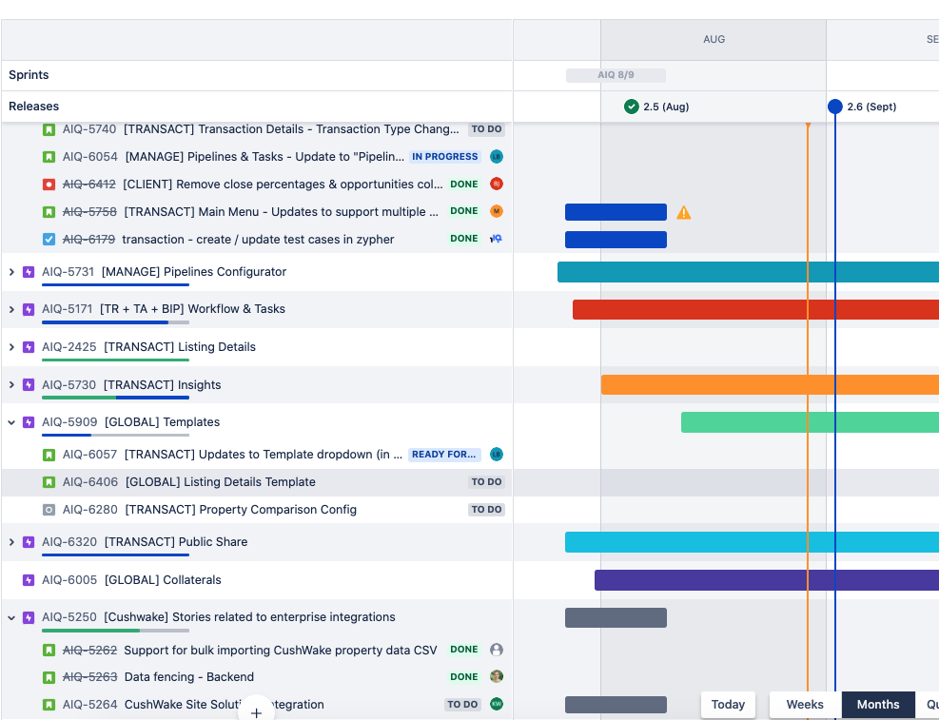
Task: Select the bug icon next to AIQ-6412
Action: (49, 184)
